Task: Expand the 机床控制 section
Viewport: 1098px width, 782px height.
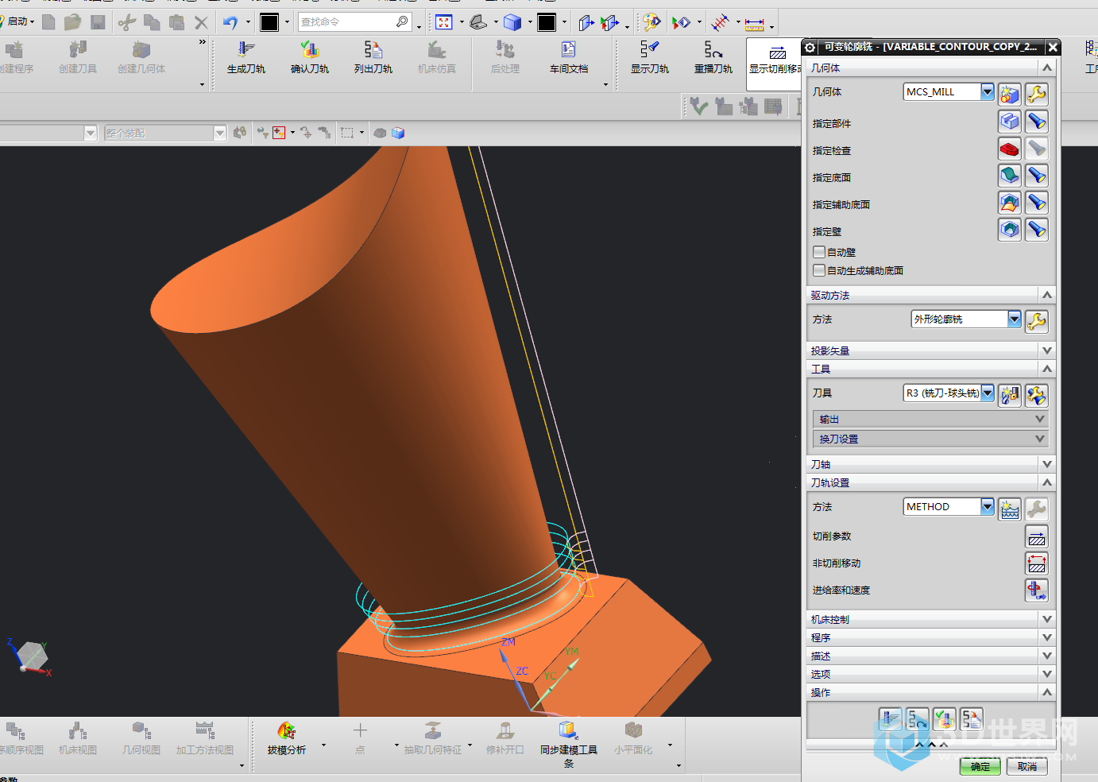Action: tap(931, 619)
